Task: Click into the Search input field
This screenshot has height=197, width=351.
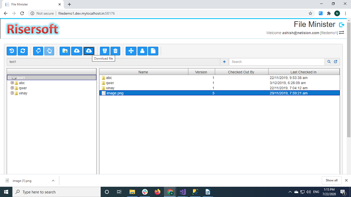Action: 277,62
